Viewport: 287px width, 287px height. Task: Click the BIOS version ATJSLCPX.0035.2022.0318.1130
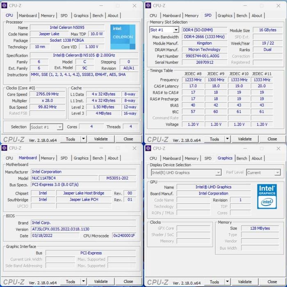tap(84, 229)
